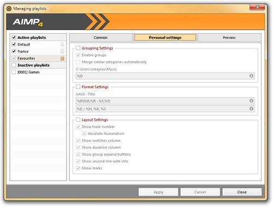The width and height of the screenshot is (273, 207).
Task: Open the info icon for the %D grouping field
Action: (251, 76)
